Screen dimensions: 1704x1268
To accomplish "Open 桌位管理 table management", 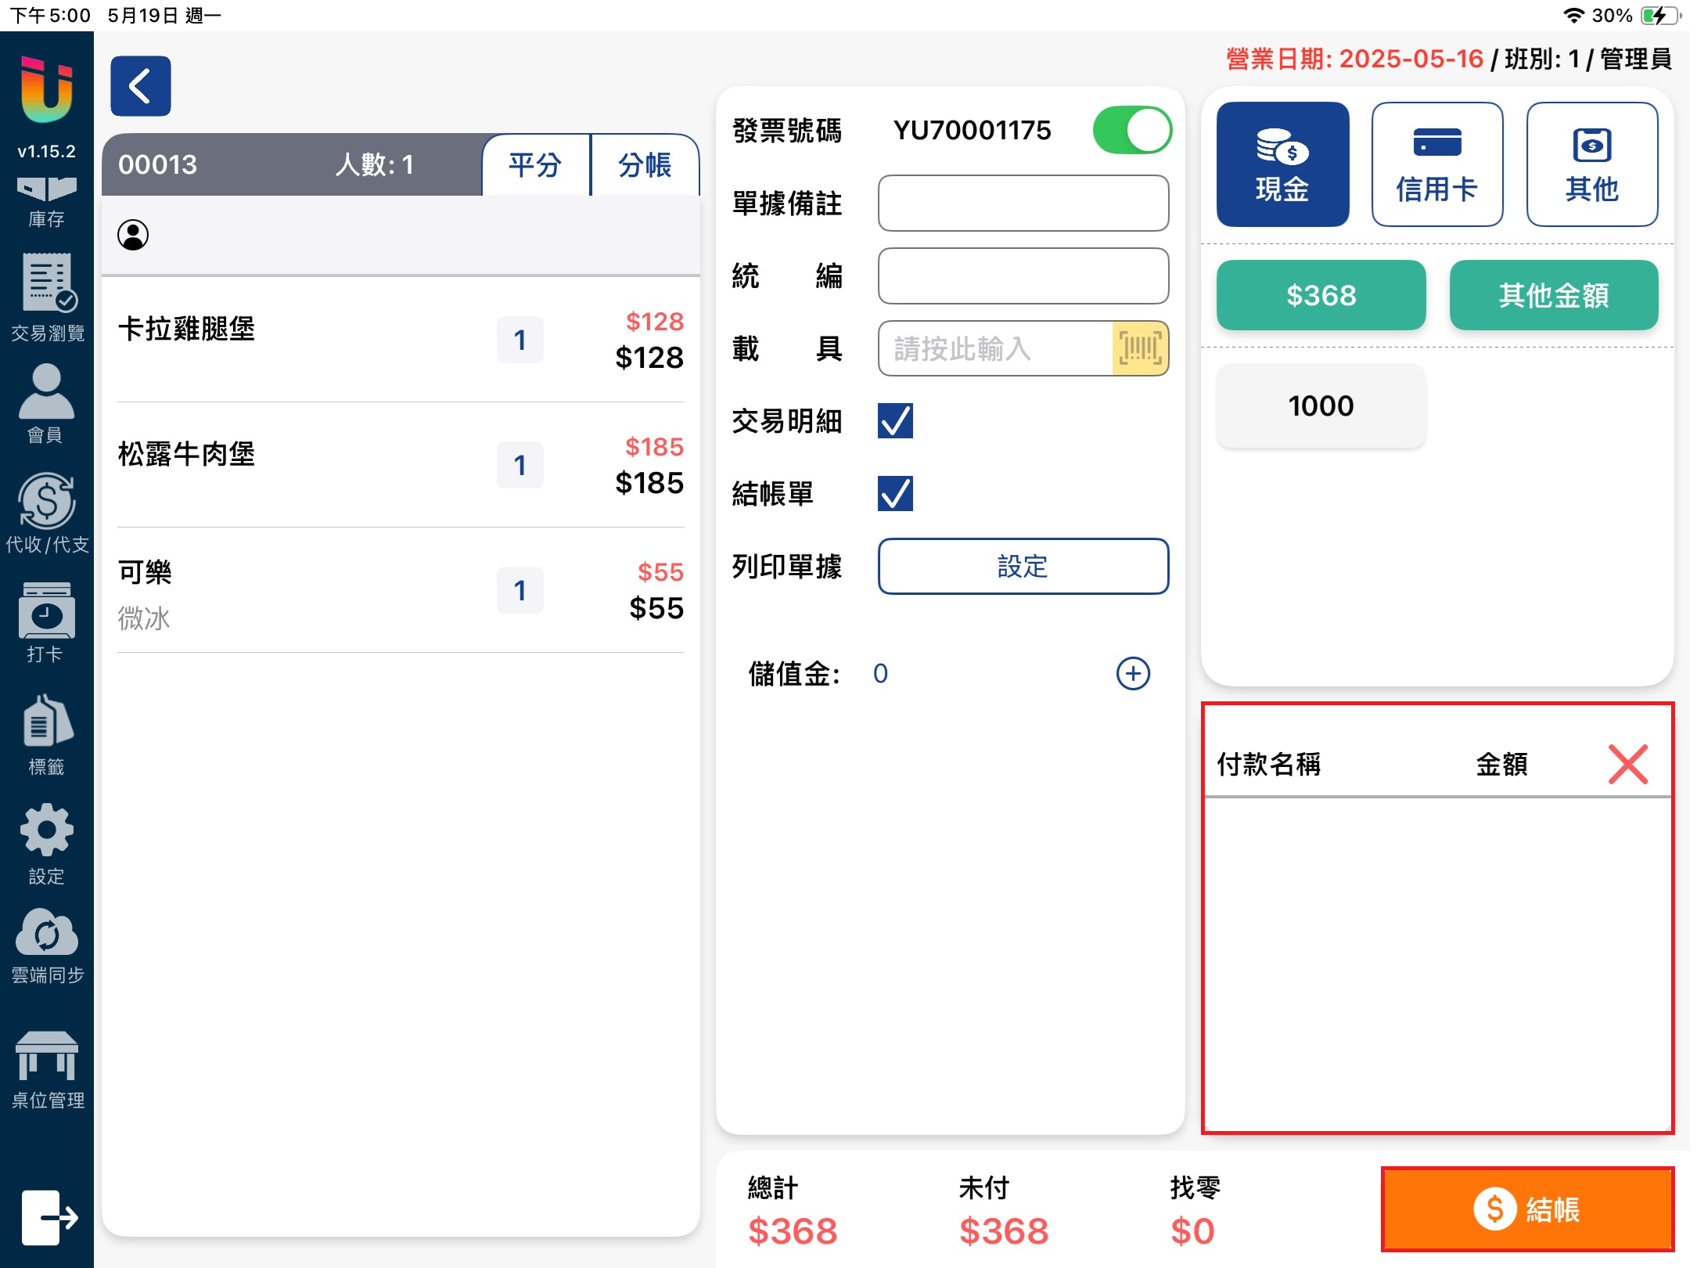I will [46, 1069].
